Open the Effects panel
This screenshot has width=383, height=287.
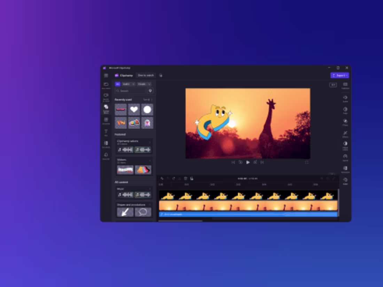[x=345, y=133]
